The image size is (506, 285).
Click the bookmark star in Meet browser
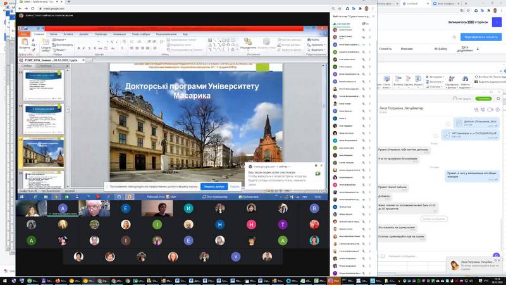(x=340, y=9)
